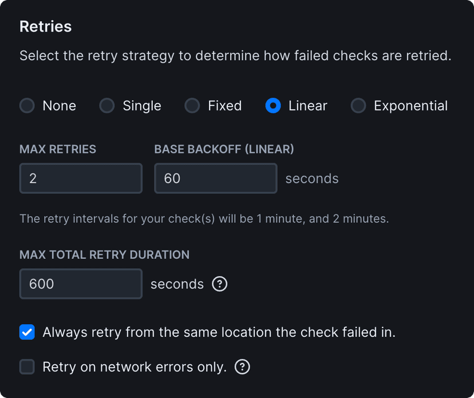Select the None retry strategy
474x398 pixels.
[27, 106]
